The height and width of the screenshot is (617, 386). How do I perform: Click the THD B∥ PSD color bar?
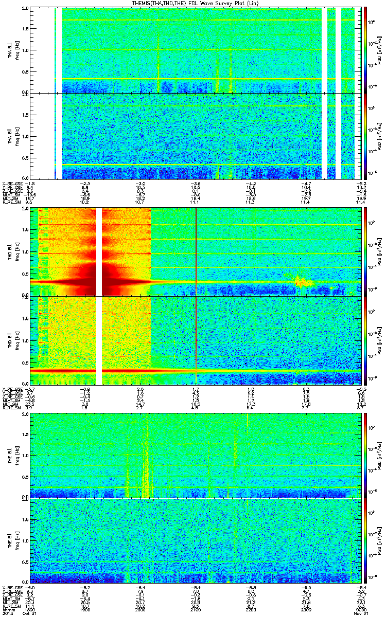click(x=366, y=340)
